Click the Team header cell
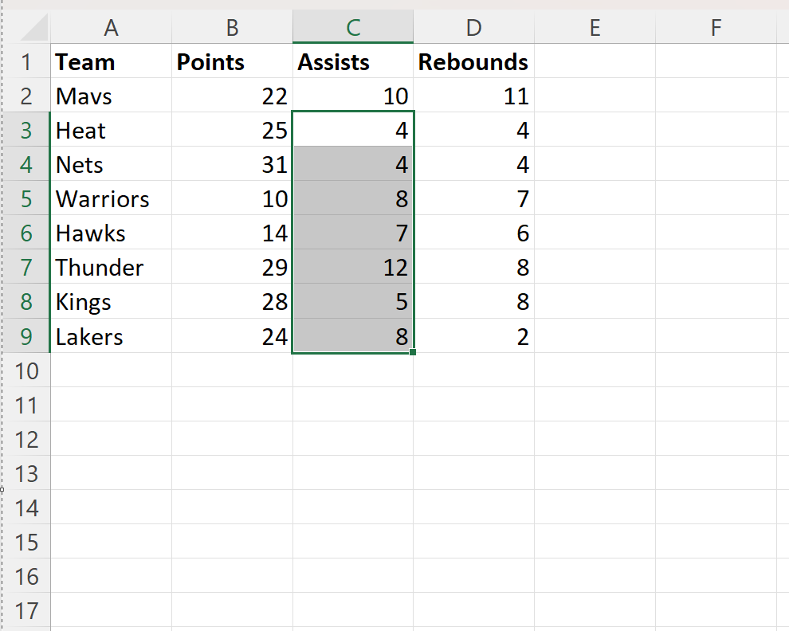 pos(112,62)
